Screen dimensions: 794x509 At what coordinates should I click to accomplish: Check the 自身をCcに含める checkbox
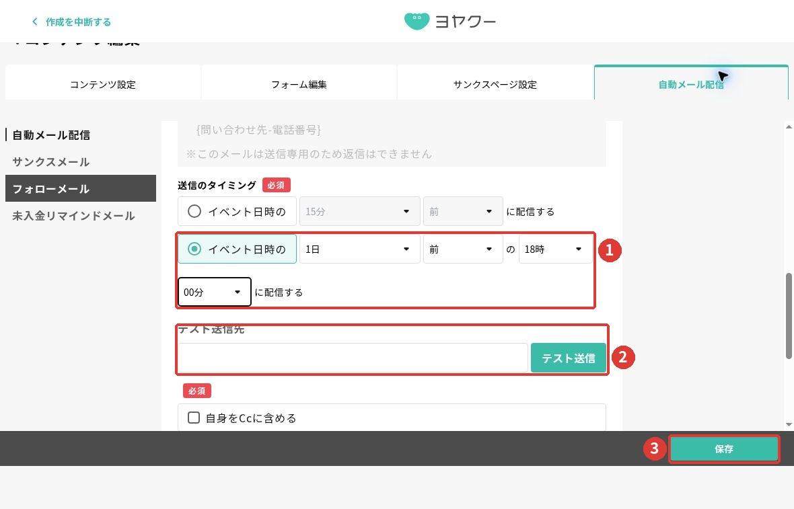[x=193, y=418]
